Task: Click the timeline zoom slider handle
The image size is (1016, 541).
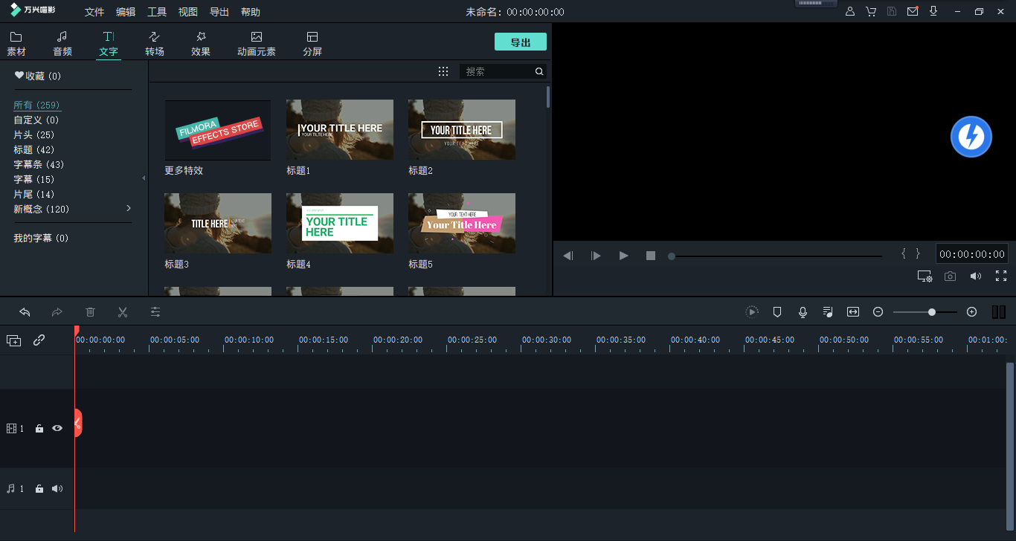Action: point(932,312)
